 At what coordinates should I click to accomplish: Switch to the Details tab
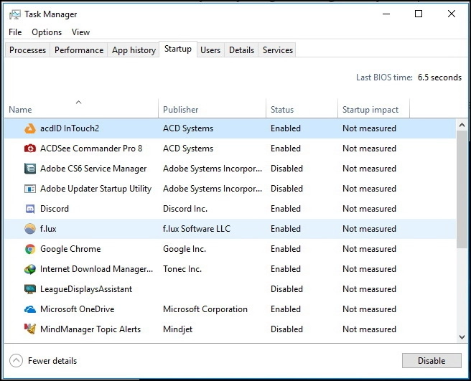point(241,50)
